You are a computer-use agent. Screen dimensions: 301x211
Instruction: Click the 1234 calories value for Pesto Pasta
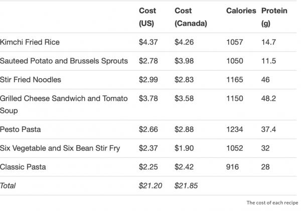click(x=235, y=129)
